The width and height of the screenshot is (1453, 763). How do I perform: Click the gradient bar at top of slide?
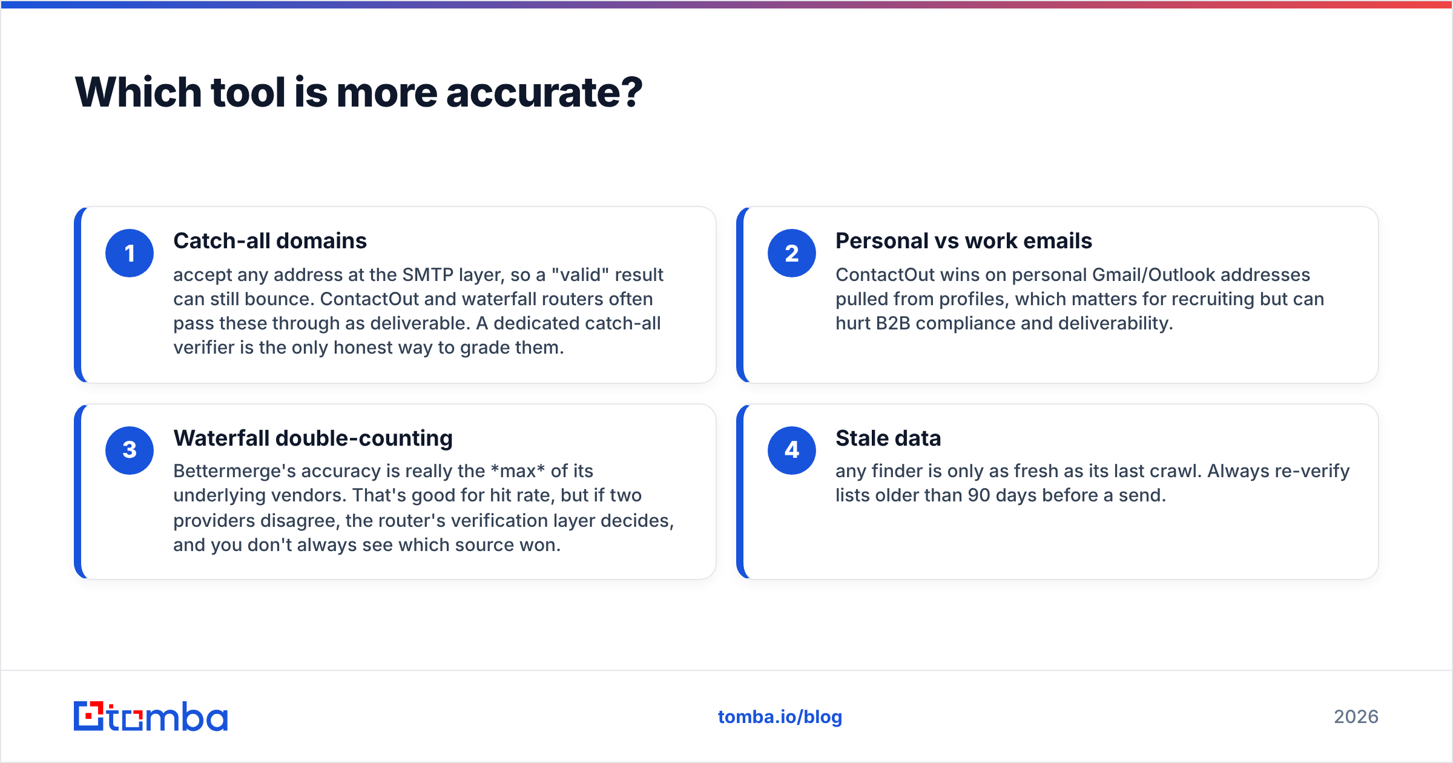[726, 4]
